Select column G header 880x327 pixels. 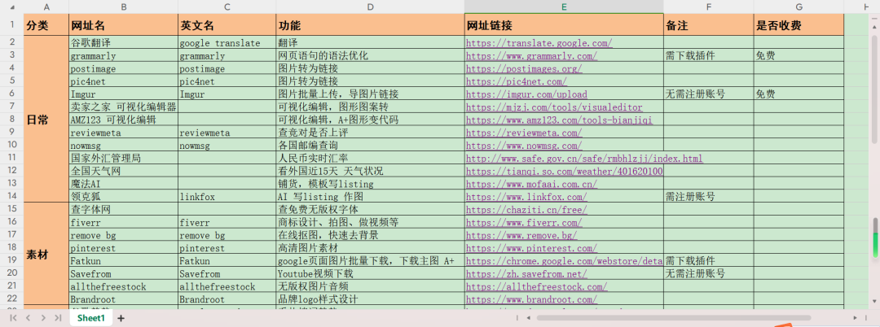tap(799, 7)
